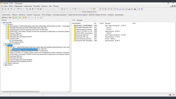Switch to ЭСН и методики tab
The width and height of the screenshot is (176, 99).
click(46, 15)
